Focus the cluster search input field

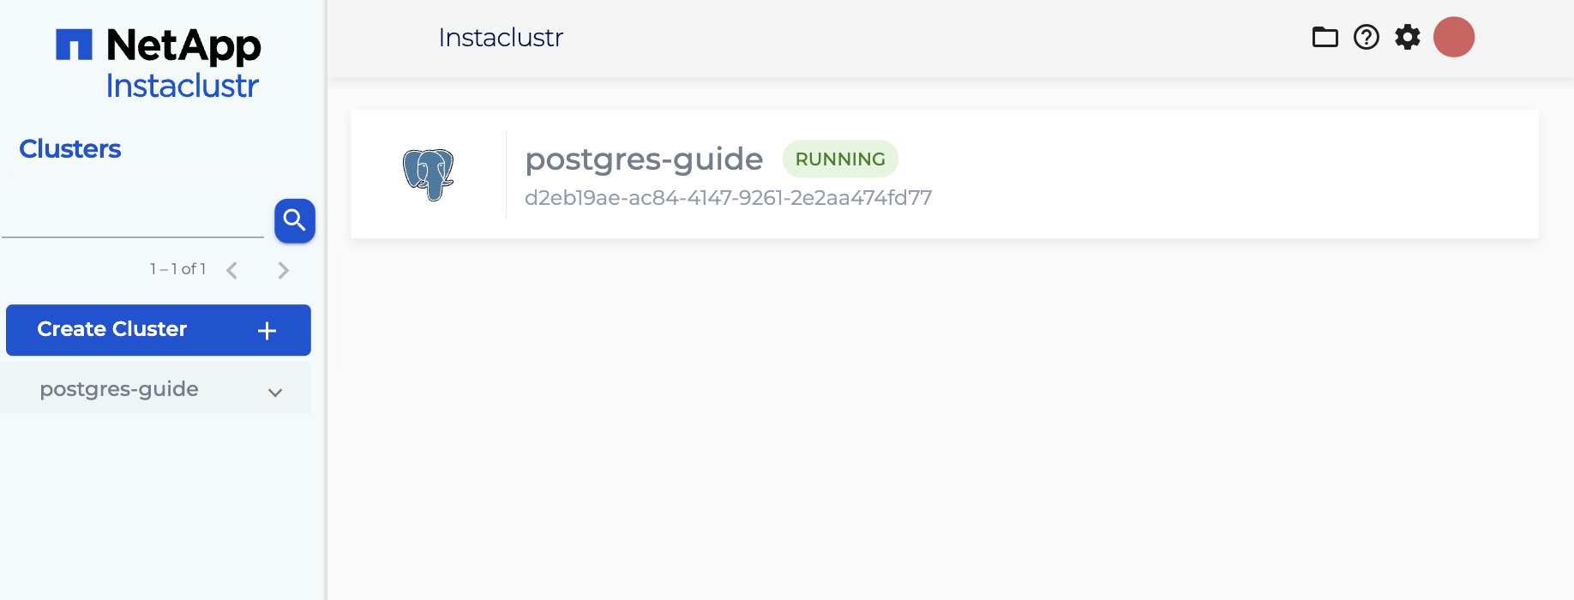[x=133, y=221]
